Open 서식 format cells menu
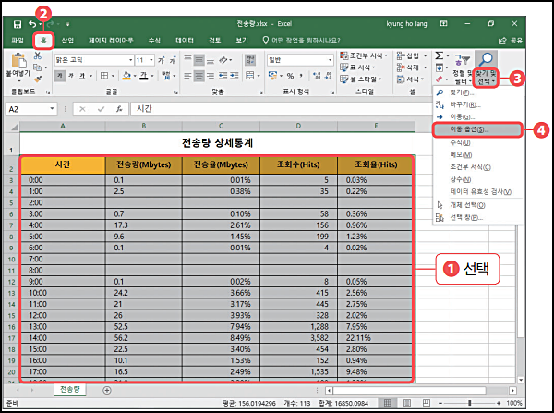Image resolution: width=554 pixels, height=413 pixels. [x=410, y=79]
